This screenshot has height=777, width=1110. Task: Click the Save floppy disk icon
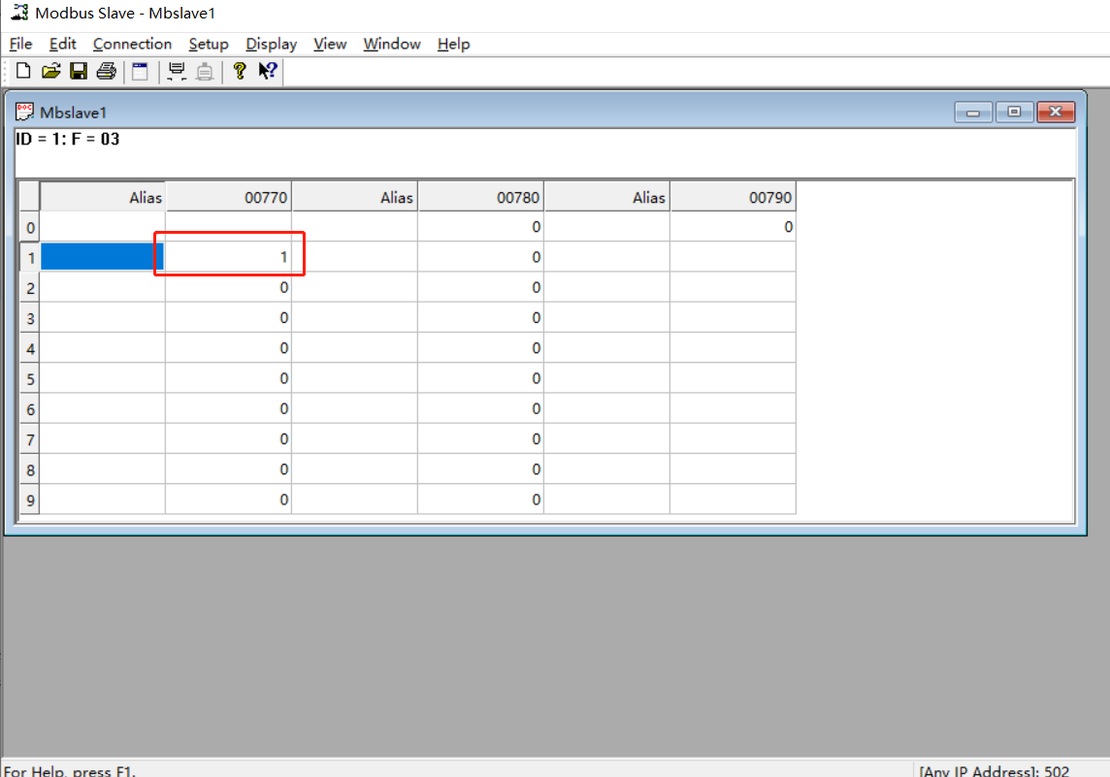tap(79, 71)
